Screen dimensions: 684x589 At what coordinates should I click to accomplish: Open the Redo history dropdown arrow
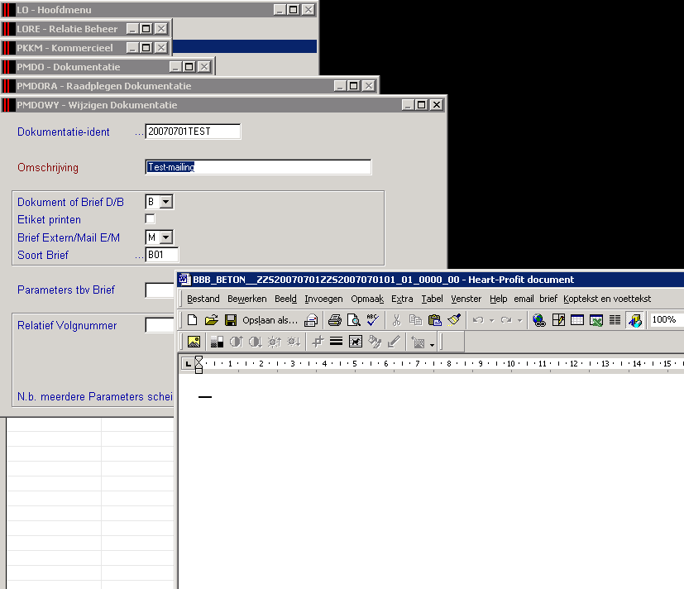(519, 321)
